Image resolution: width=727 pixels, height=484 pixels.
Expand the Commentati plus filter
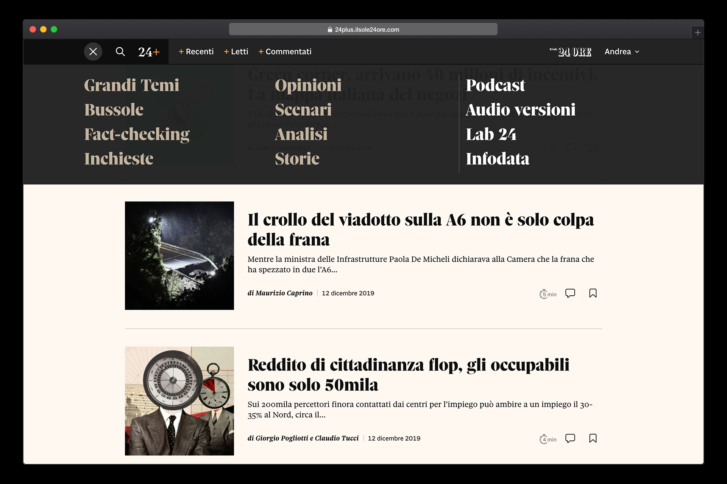pos(285,52)
